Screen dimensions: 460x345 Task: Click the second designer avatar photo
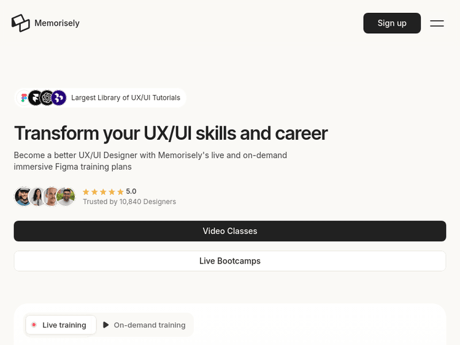[37, 197]
